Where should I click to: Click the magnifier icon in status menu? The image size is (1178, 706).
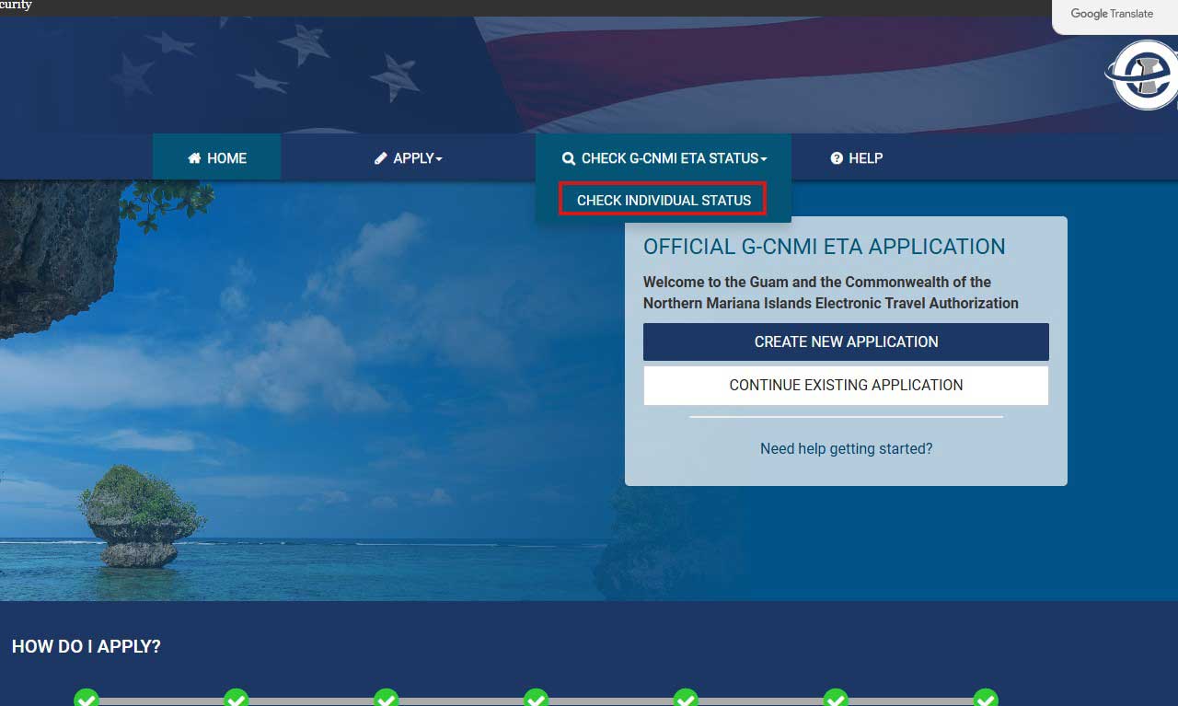[569, 158]
